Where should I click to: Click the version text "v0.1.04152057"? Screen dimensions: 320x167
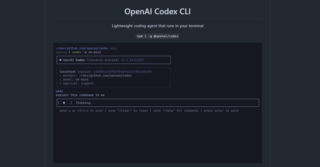click(133, 60)
